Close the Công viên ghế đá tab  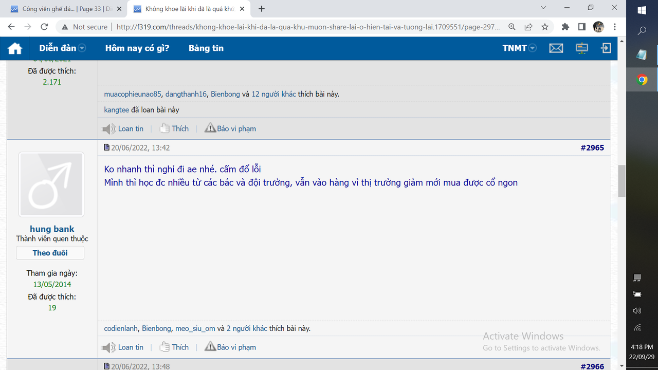(119, 9)
